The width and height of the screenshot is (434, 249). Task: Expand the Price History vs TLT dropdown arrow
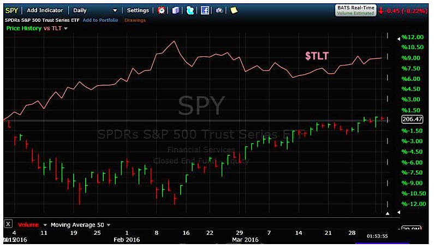[x=66, y=28]
